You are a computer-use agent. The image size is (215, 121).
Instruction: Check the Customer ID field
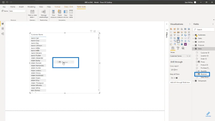[x=197, y=53]
